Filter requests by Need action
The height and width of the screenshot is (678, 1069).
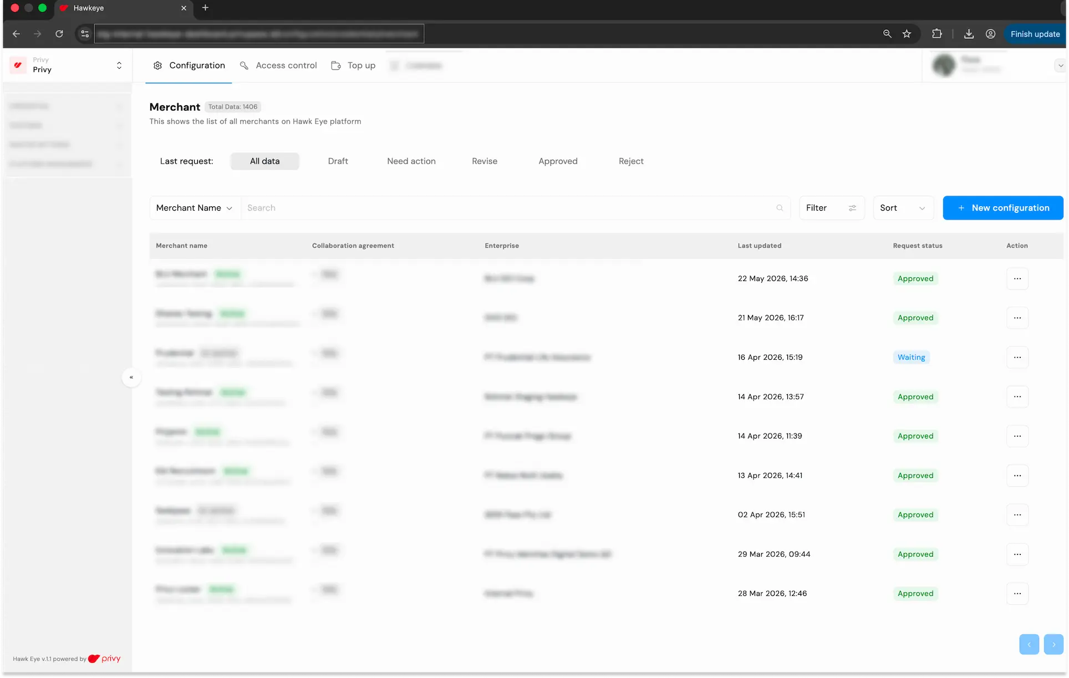411,161
